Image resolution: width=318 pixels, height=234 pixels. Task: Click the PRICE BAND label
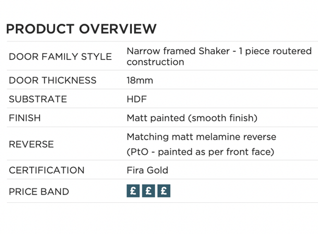(39, 191)
